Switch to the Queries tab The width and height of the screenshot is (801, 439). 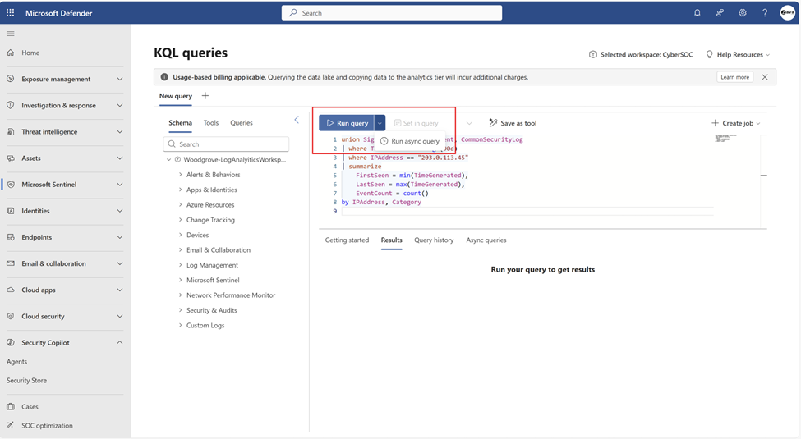(241, 122)
